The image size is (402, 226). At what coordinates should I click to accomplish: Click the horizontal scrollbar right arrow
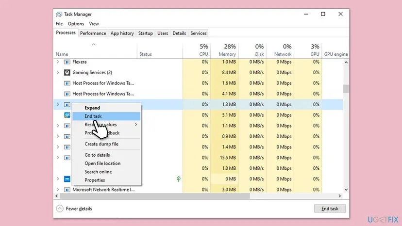pos(340,196)
